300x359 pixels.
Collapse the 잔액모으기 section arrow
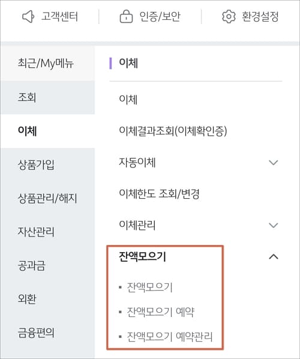273,257
